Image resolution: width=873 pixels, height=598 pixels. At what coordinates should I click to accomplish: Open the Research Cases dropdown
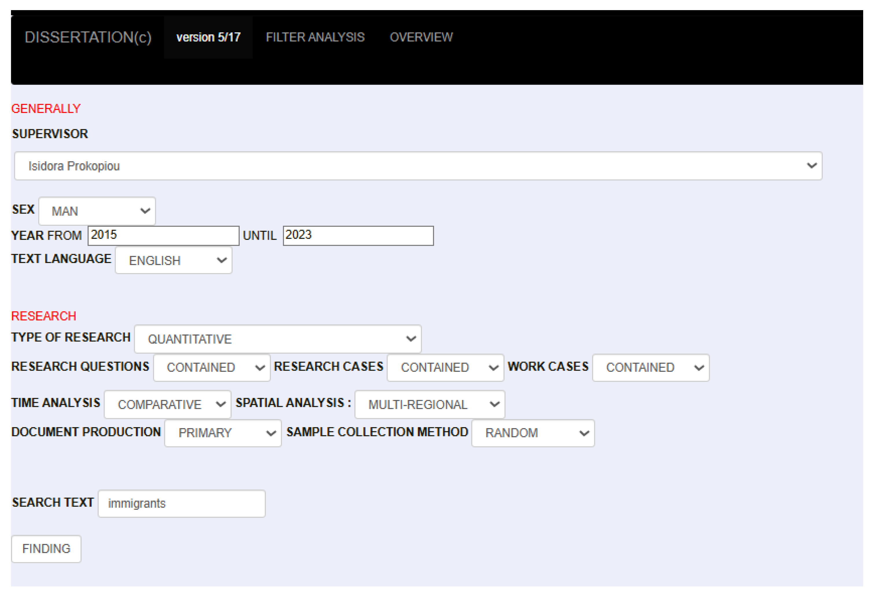pyautogui.click(x=445, y=367)
